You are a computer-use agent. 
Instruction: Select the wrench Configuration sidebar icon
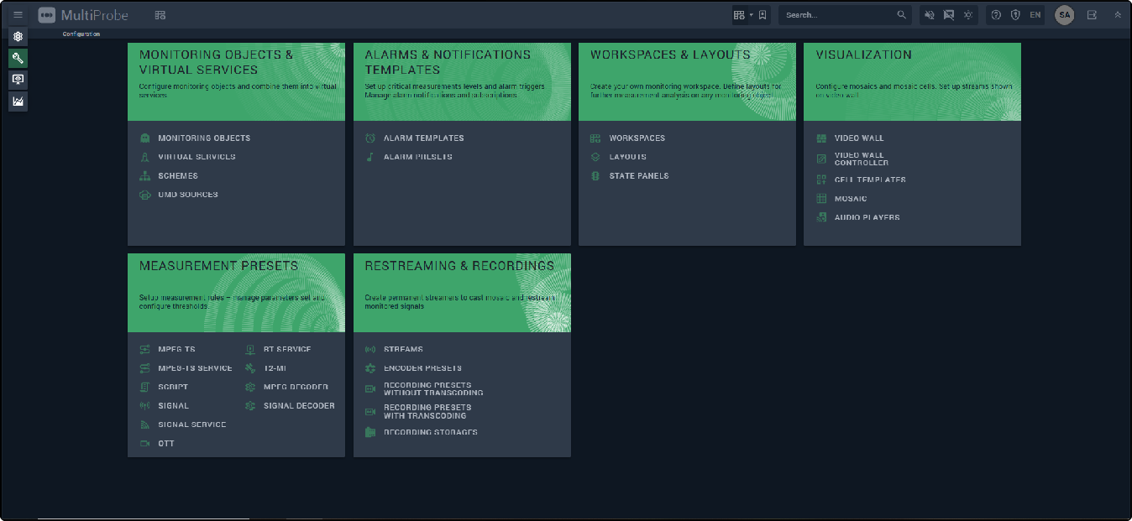[x=18, y=58]
